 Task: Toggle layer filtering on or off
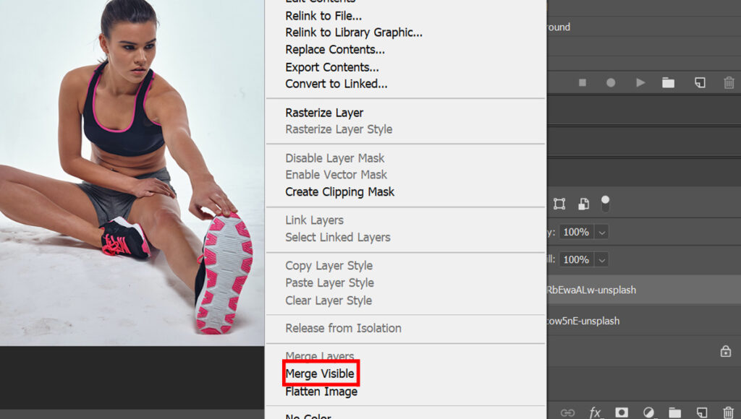[605, 204]
